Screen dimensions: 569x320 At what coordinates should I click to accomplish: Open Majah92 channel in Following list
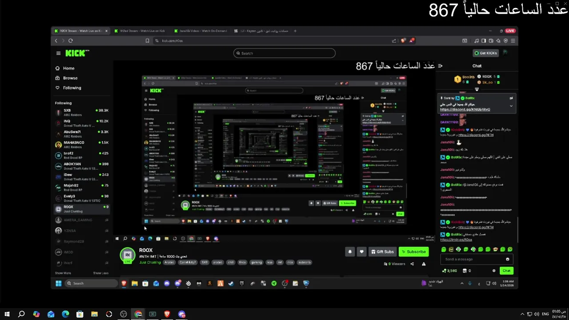click(x=82, y=187)
